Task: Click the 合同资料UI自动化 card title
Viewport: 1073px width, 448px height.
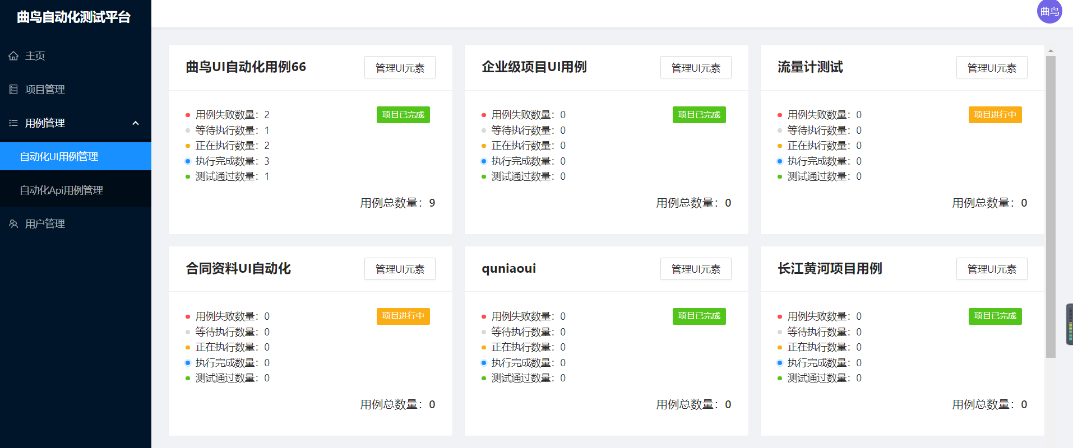Action: [x=238, y=269]
